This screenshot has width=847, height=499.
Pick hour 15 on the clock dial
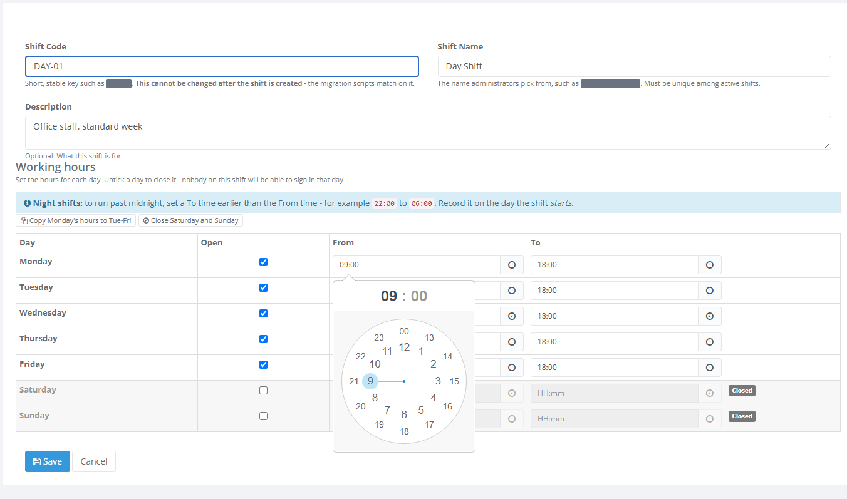[x=454, y=381]
